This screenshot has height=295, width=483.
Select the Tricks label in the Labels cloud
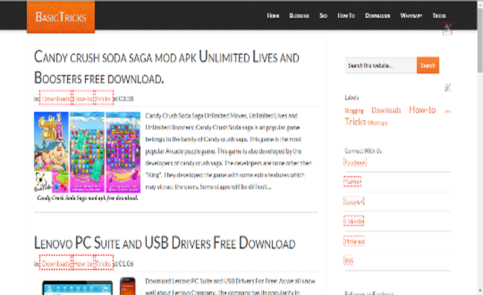(x=355, y=122)
